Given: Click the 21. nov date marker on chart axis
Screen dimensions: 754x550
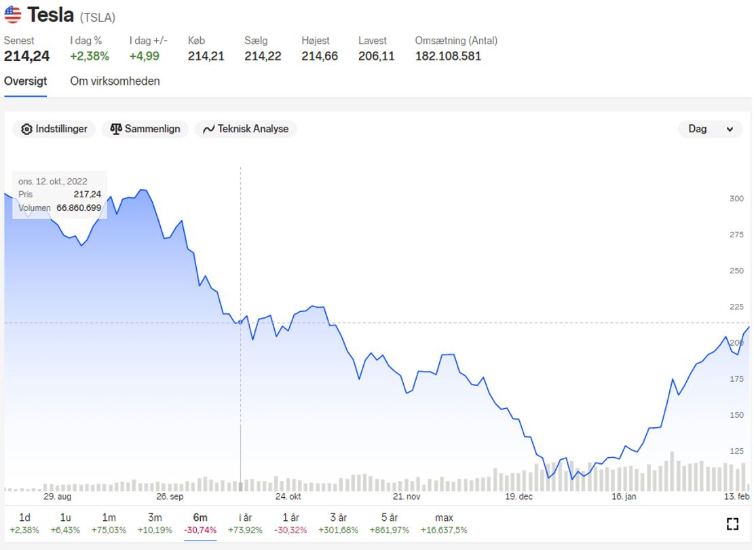Looking at the screenshot, I should click(x=407, y=496).
